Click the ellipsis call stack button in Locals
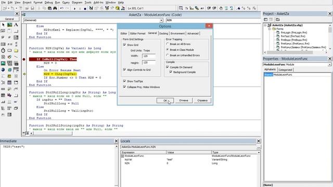This screenshot has height=187, width=333. pyautogui.click(x=259, y=147)
